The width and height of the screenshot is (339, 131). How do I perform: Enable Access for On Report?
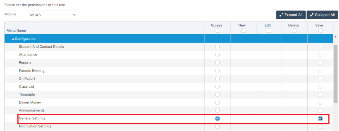218,79
